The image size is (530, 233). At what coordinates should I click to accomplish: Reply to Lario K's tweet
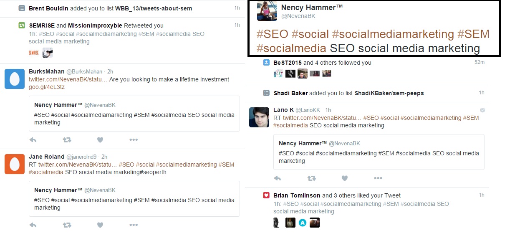click(278, 178)
